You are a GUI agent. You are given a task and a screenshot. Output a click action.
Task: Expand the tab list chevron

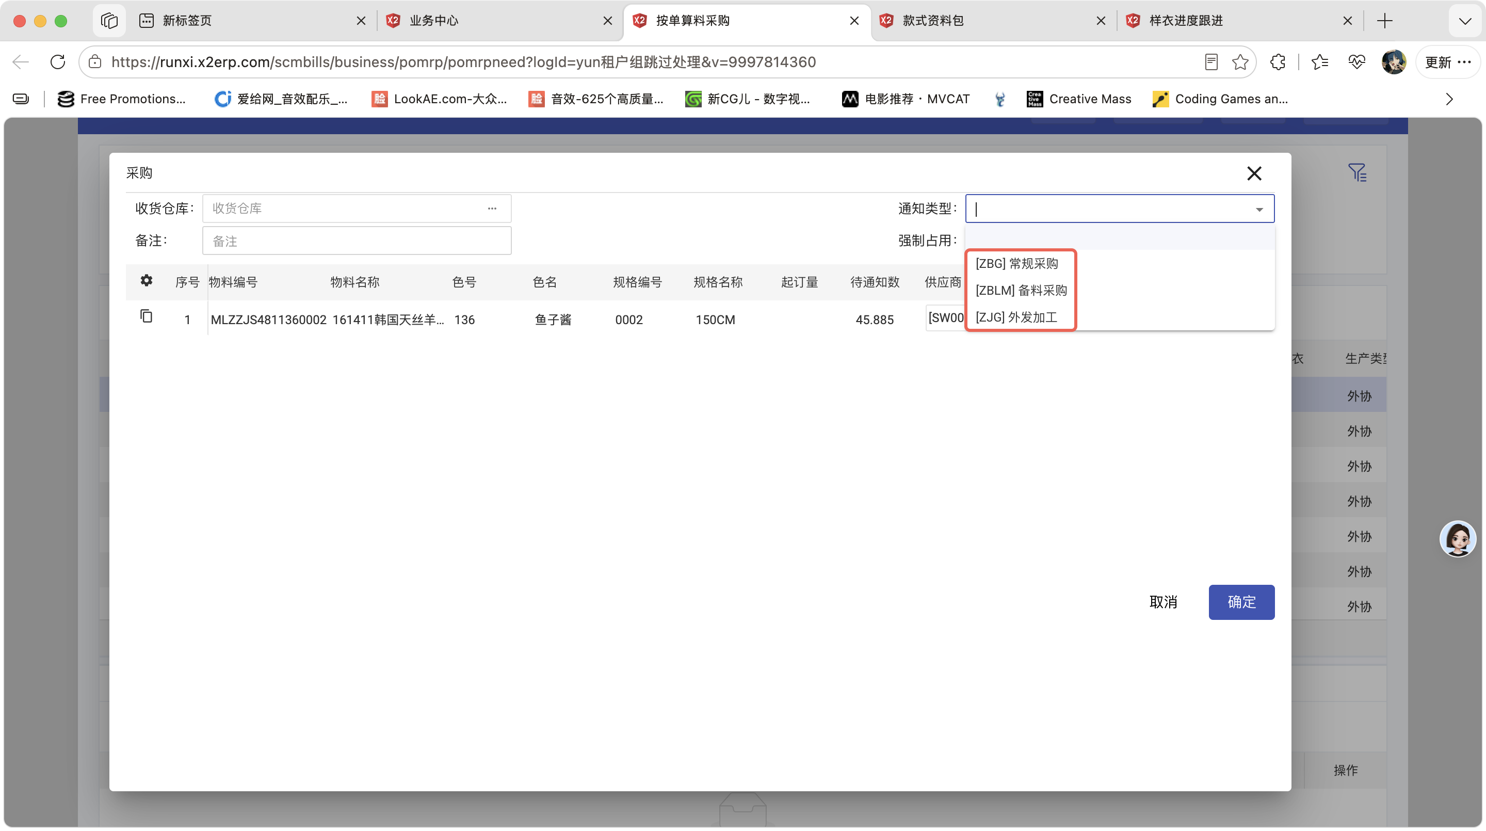coord(1465,21)
